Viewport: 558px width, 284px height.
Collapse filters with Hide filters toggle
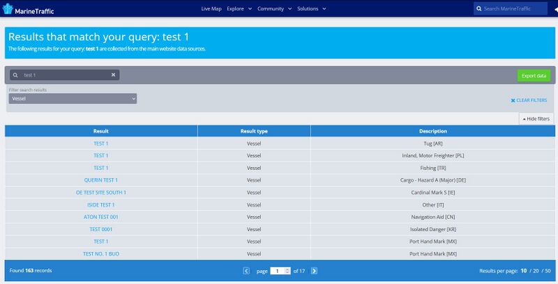(x=536, y=119)
